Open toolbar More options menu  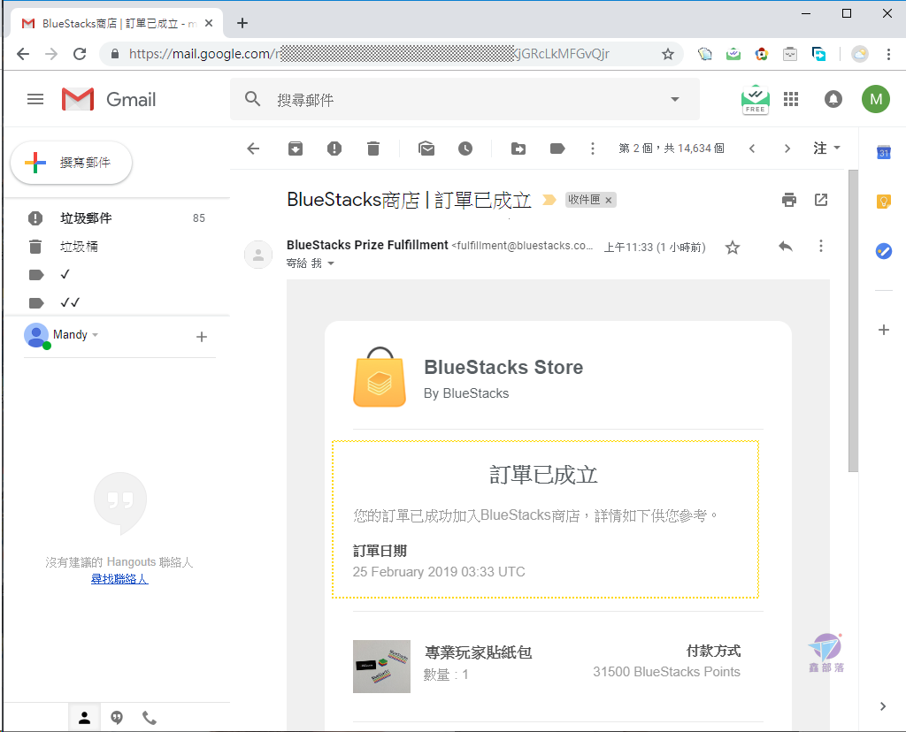(x=592, y=149)
